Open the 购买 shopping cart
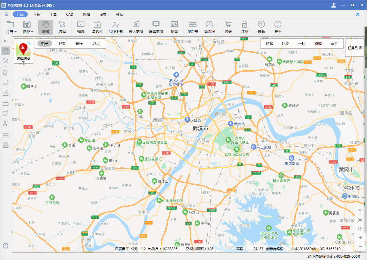 228,27
